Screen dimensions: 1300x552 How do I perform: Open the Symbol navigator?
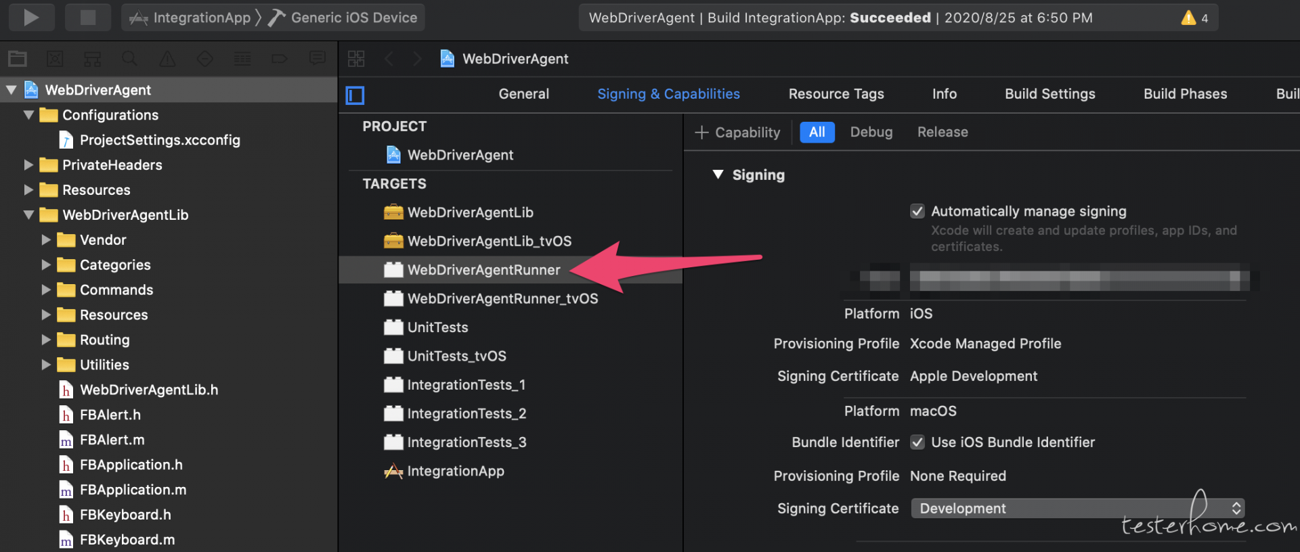(92, 59)
